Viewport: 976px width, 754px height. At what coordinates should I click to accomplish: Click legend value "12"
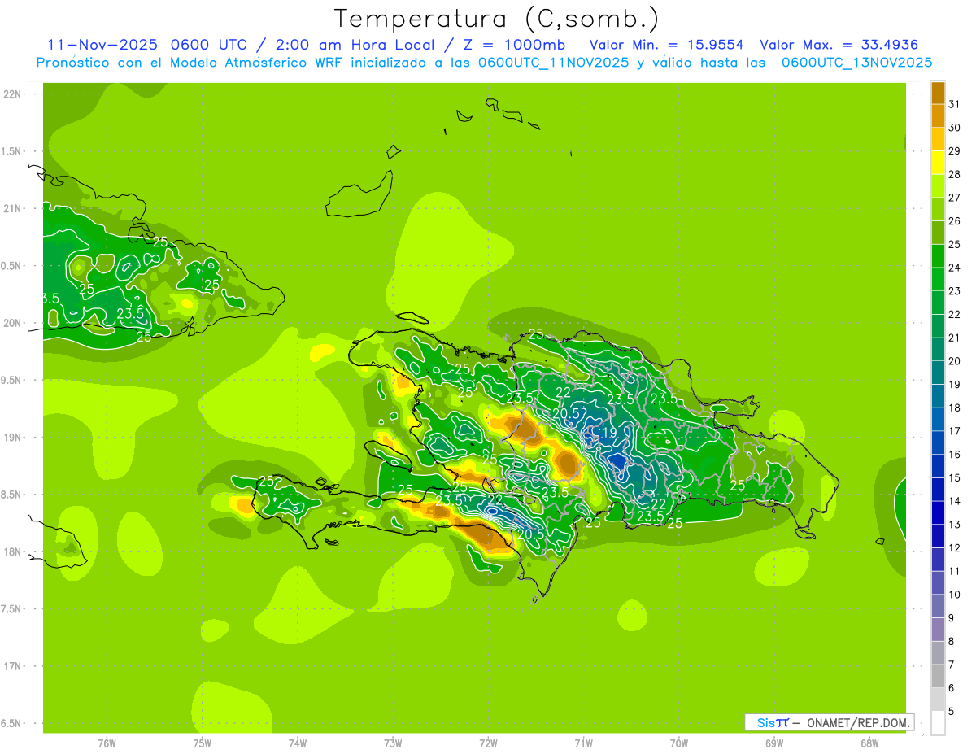coord(955,548)
